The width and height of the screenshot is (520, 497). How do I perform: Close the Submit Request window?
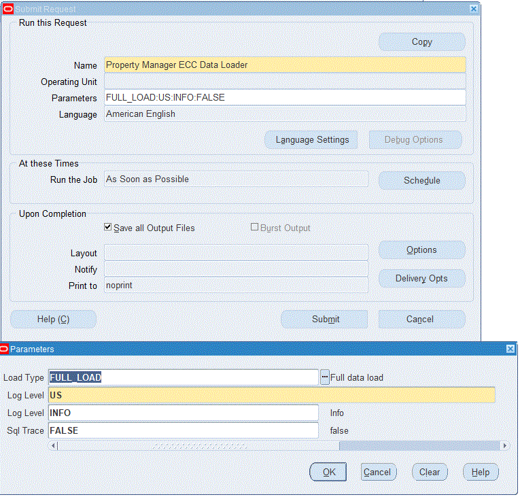[x=474, y=9]
